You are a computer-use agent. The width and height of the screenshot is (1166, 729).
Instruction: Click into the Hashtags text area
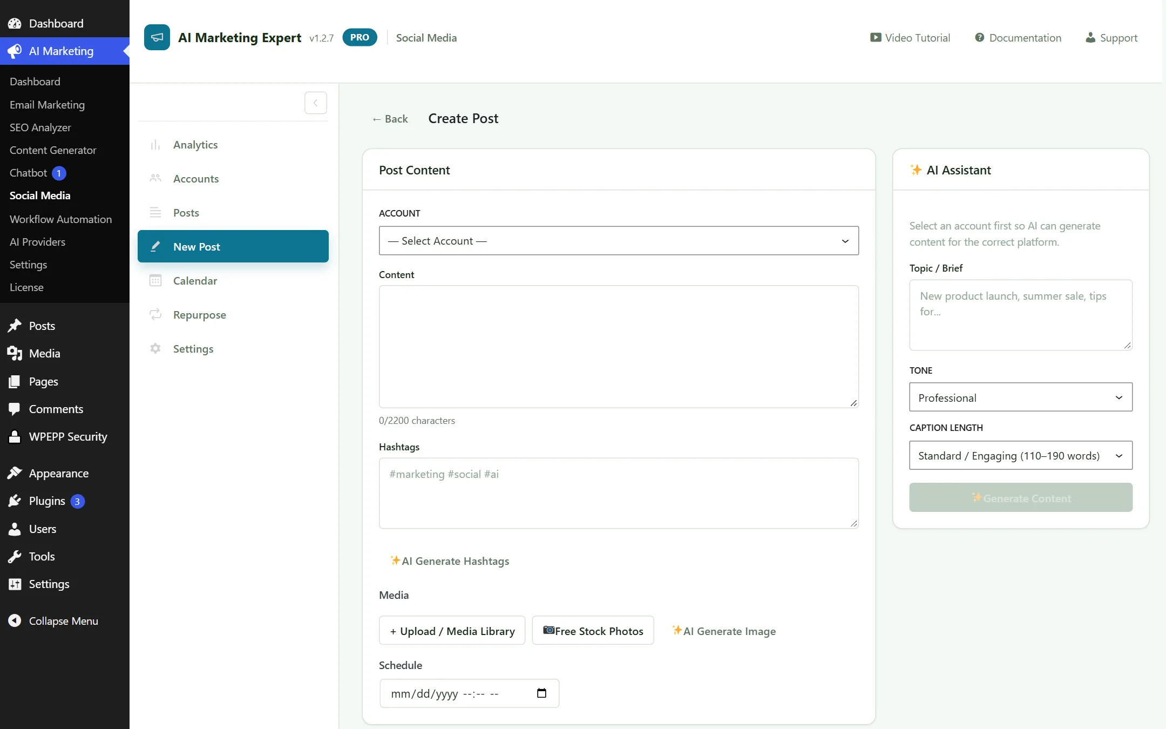click(619, 493)
